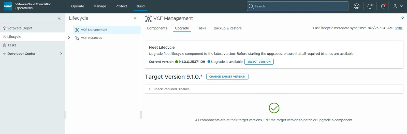Image resolution: width=407 pixels, height=134 pixels.
Task: Click the VCF Instances icon
Action: tap(77, 38)
